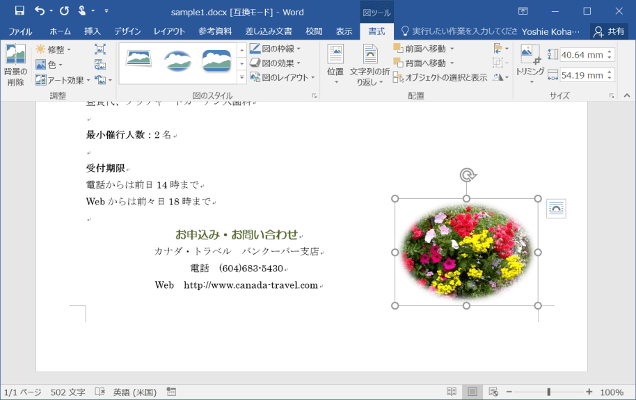Click the height field showing 40.64 mm

582,55
